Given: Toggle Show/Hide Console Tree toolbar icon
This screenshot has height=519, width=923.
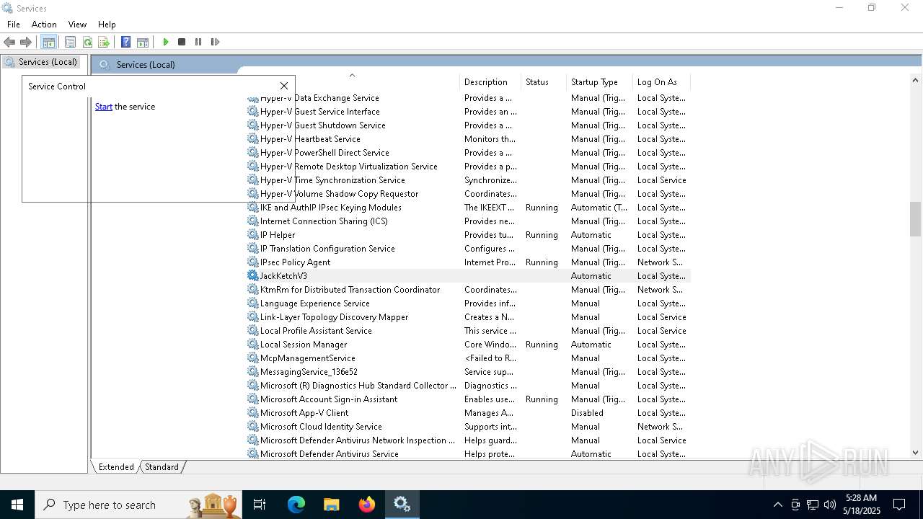Looking at the screenshot, I should click(x=48, y=42).
